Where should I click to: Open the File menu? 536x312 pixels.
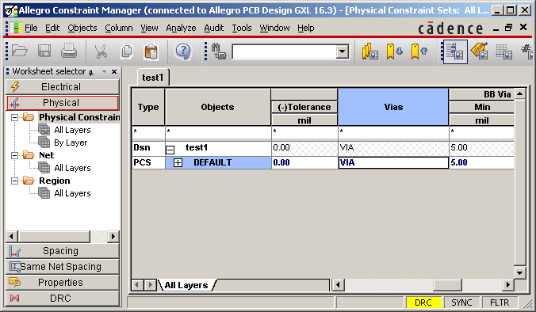31,28
